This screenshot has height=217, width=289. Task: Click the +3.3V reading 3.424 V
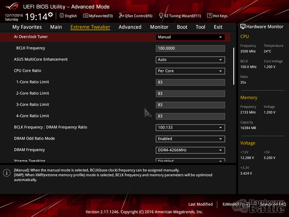click(x=246, y=174)
